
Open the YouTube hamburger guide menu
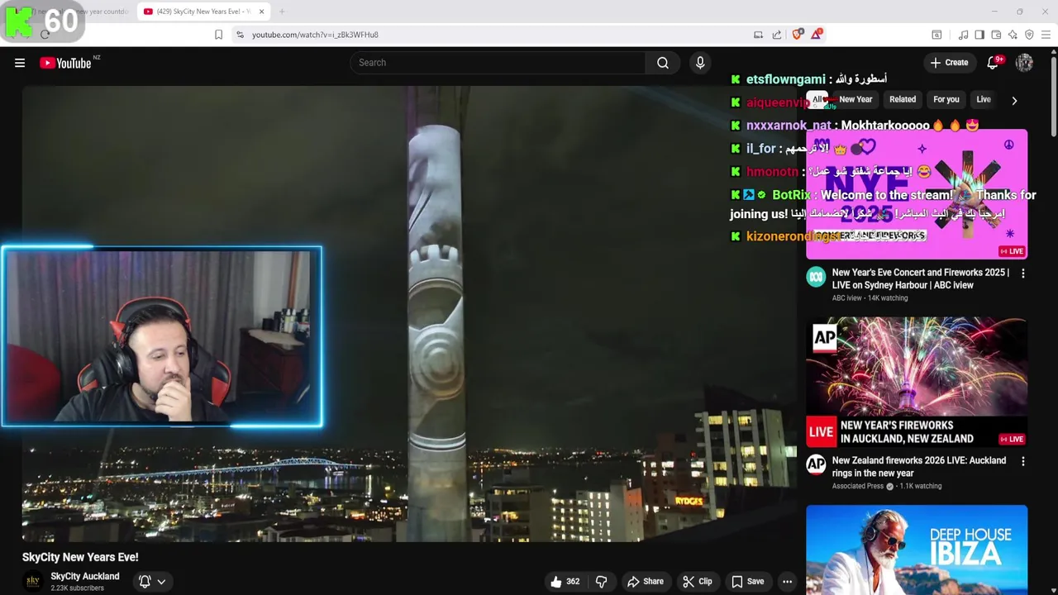(x=20, y=63)
